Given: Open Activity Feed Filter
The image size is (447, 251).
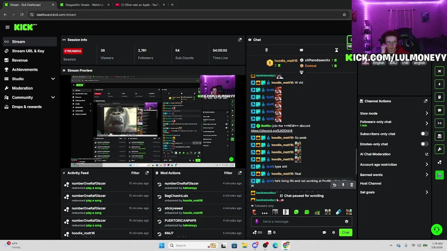Looking at the screenshot, I should tap(135, 173).
